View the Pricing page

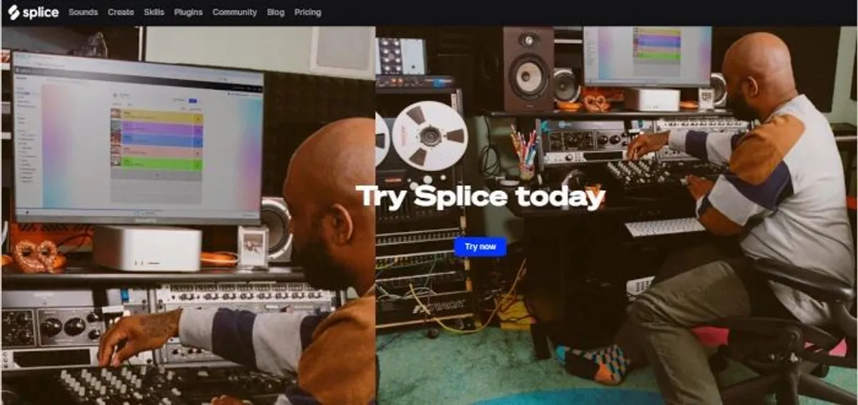(x=307, y=12)
